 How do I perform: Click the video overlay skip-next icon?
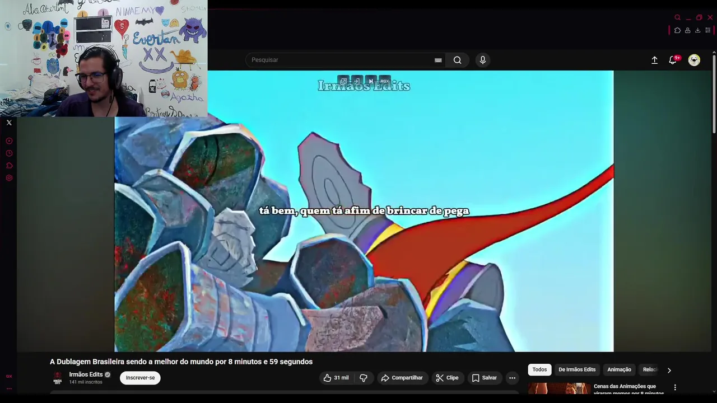pos(370,81)
